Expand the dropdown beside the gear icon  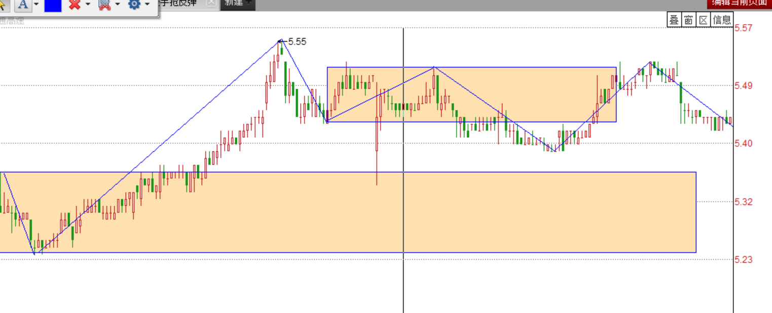pos(148,5)
